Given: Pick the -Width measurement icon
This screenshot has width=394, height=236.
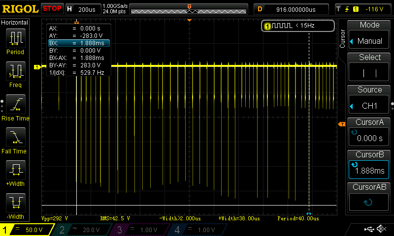Looking at the screenshot, I should point(15,206).
